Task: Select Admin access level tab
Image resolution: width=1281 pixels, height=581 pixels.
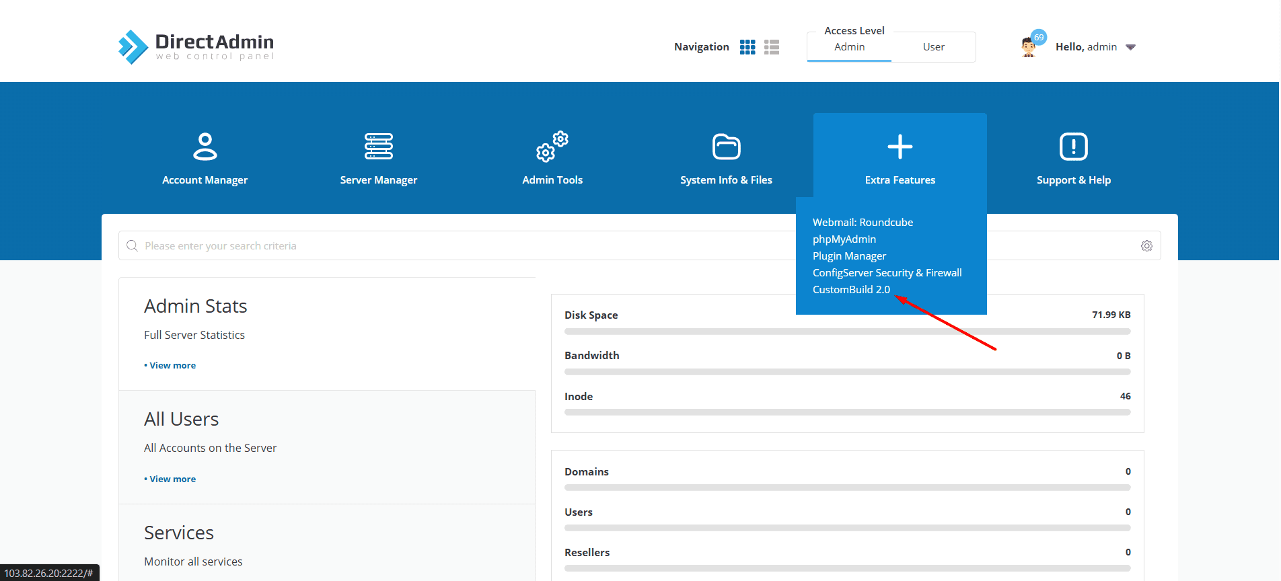Action: coord(849,47)
